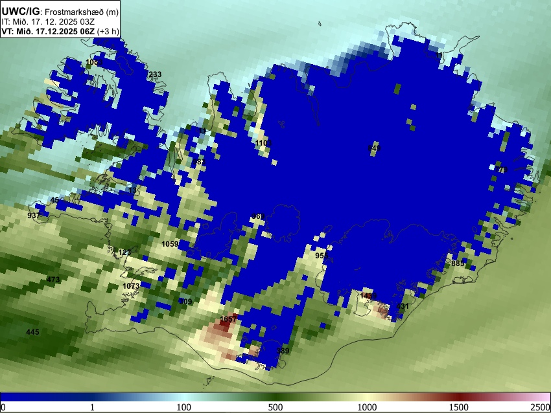
Task: Click the 1439 value label
Action: [368, 296]
